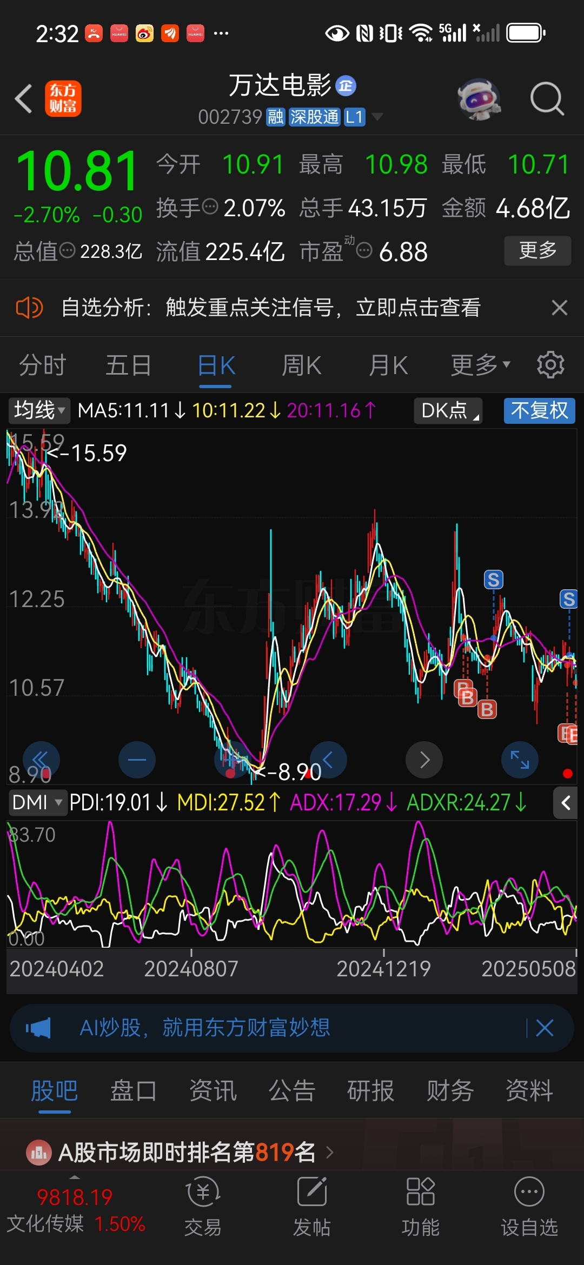Open the 均线 indicator dropdown
Viewport: 584px width, 1265px height.
tap(38, 410)
